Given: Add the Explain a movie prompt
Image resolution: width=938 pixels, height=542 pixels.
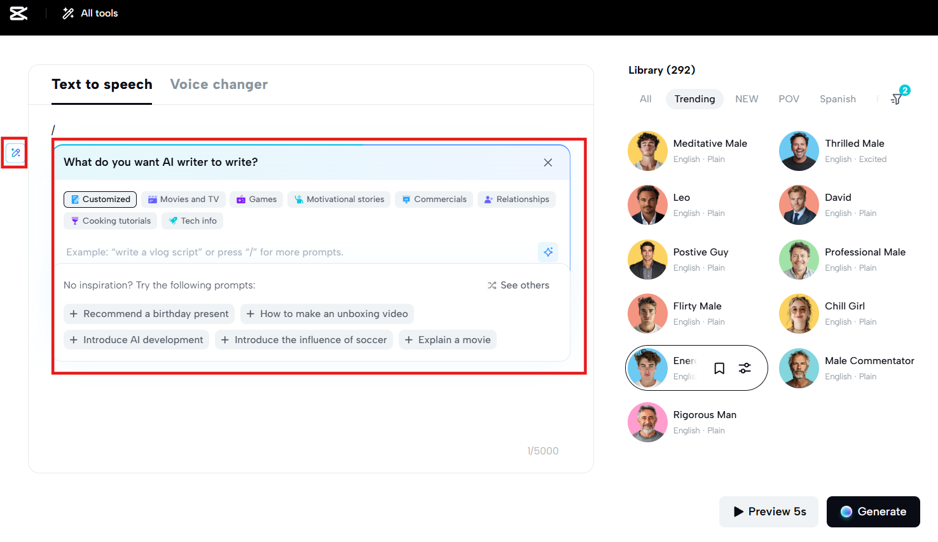Looking at the screenshot, I should click(x=448, y=340).
